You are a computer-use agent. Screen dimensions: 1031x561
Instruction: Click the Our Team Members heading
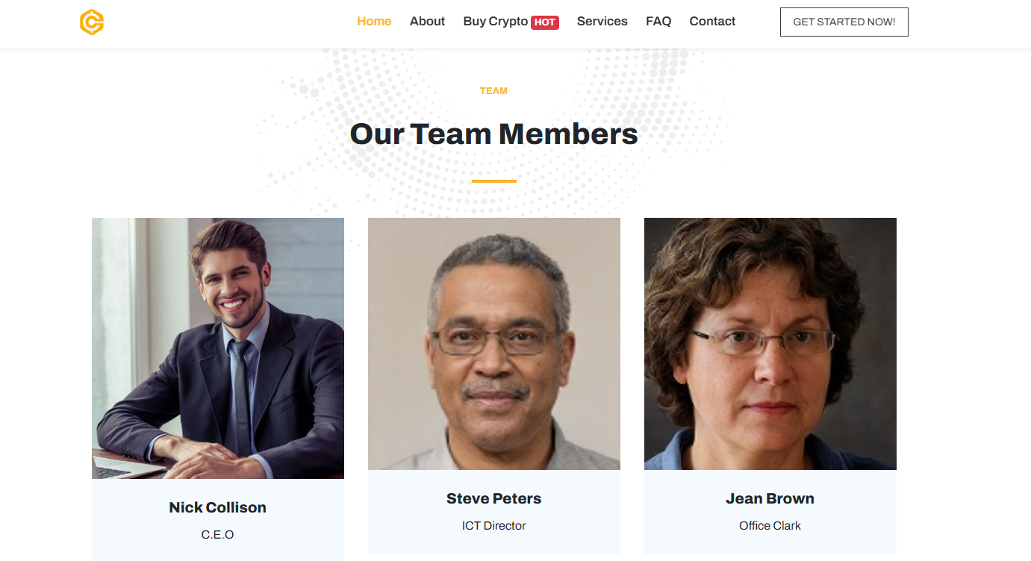tap(494, 134)
